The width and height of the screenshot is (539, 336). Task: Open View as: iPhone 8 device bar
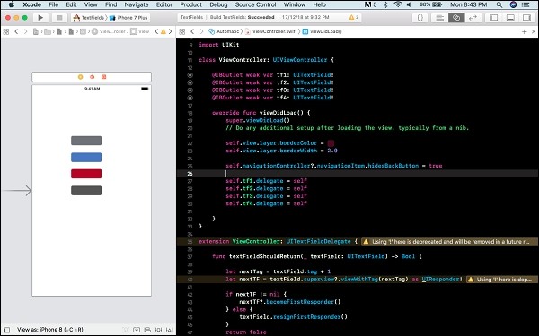point(50,330)
